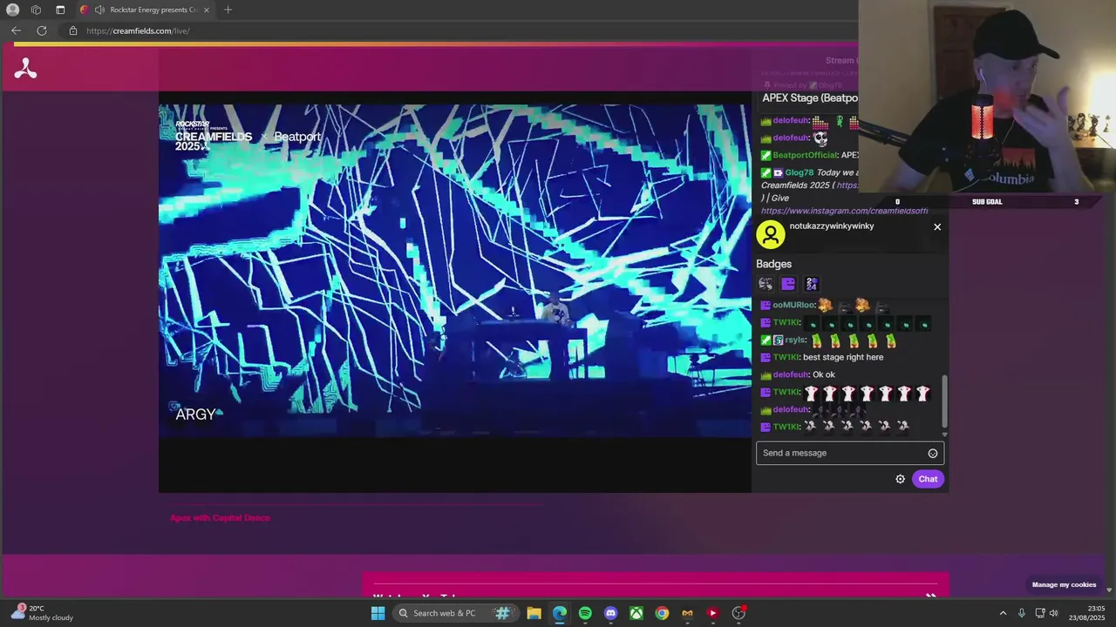
Task: Expand the pink banner double chevron
Action: coord(931,595)
